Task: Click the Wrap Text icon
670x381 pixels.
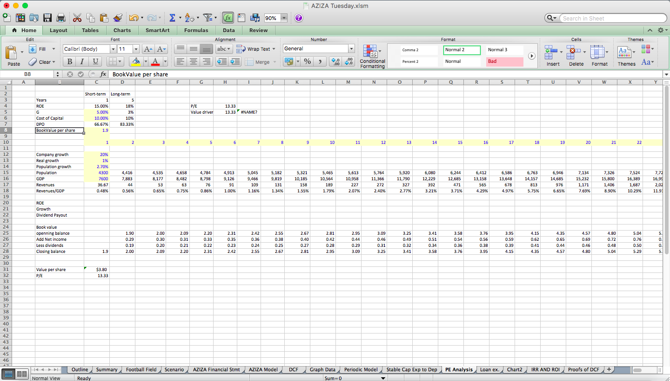Action: point(254,48)
